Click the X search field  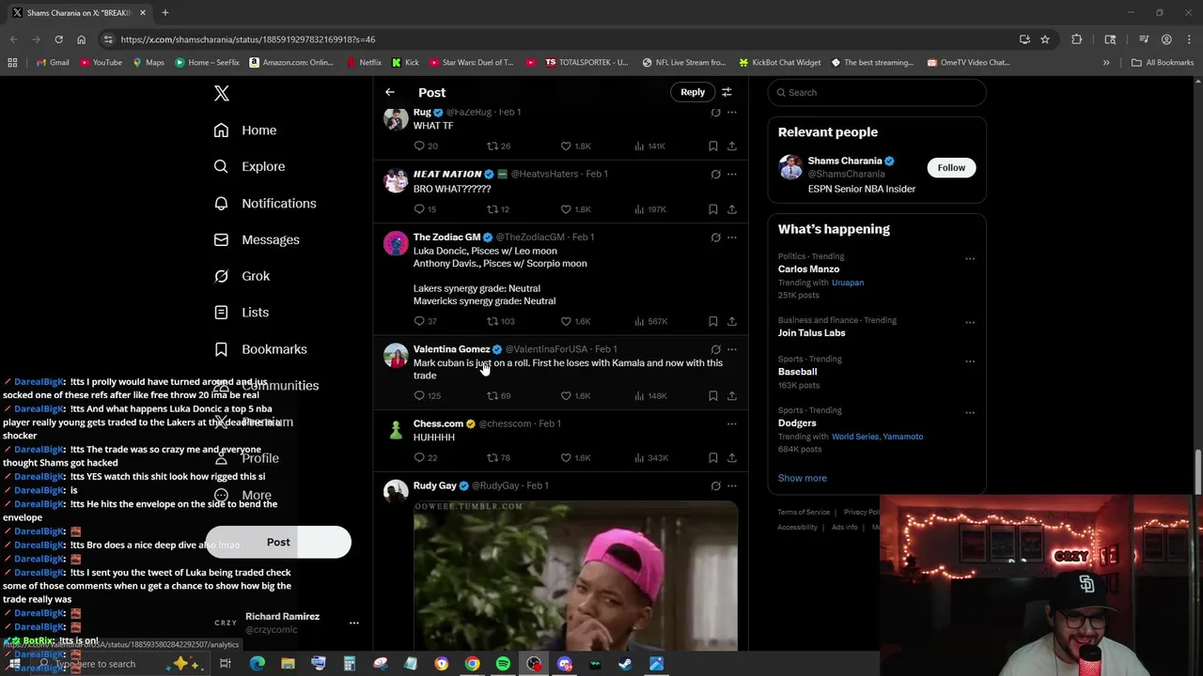(x=877, y=92)
